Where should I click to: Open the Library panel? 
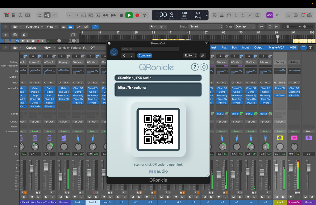(6, 15)
